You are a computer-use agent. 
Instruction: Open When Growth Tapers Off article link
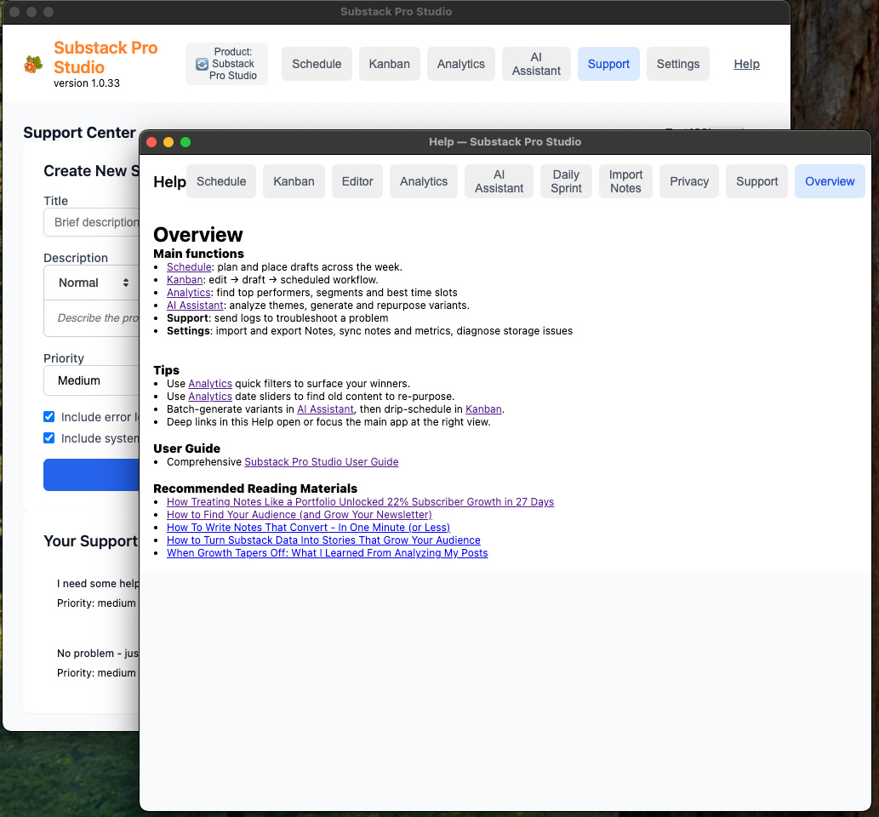click(327, 553)
